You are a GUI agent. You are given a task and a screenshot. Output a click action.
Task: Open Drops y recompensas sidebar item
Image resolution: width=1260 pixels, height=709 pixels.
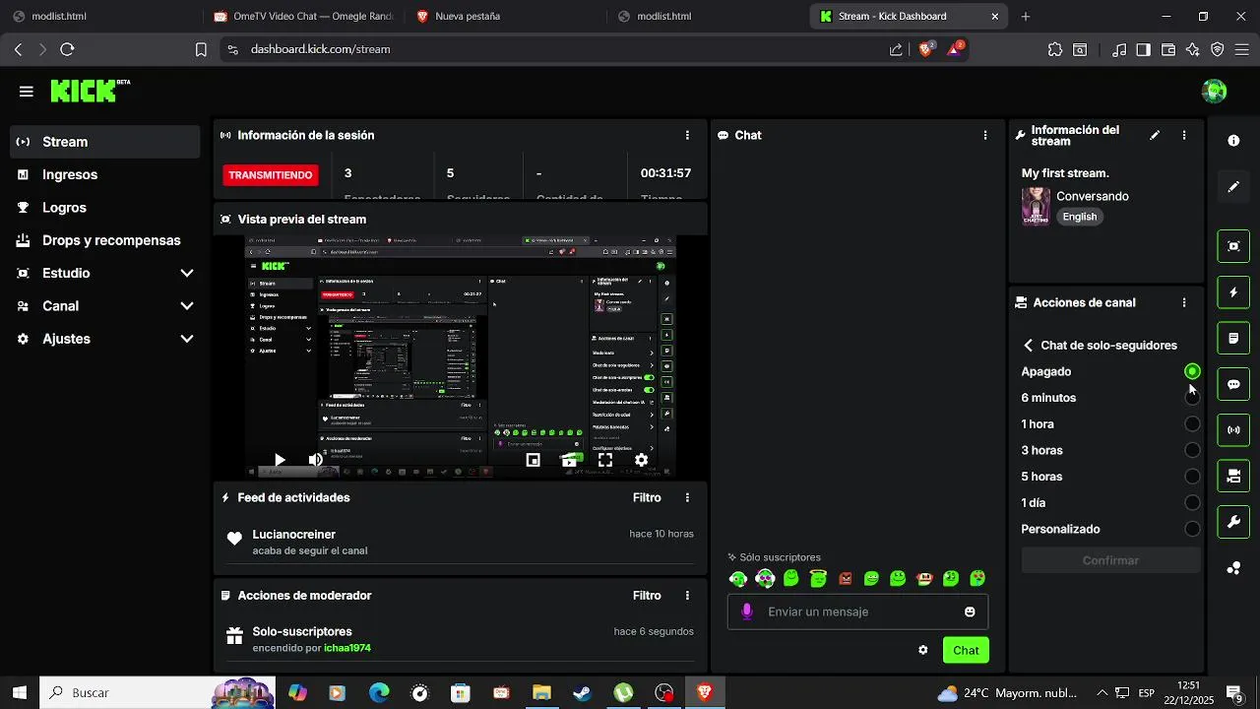(105, 240)
